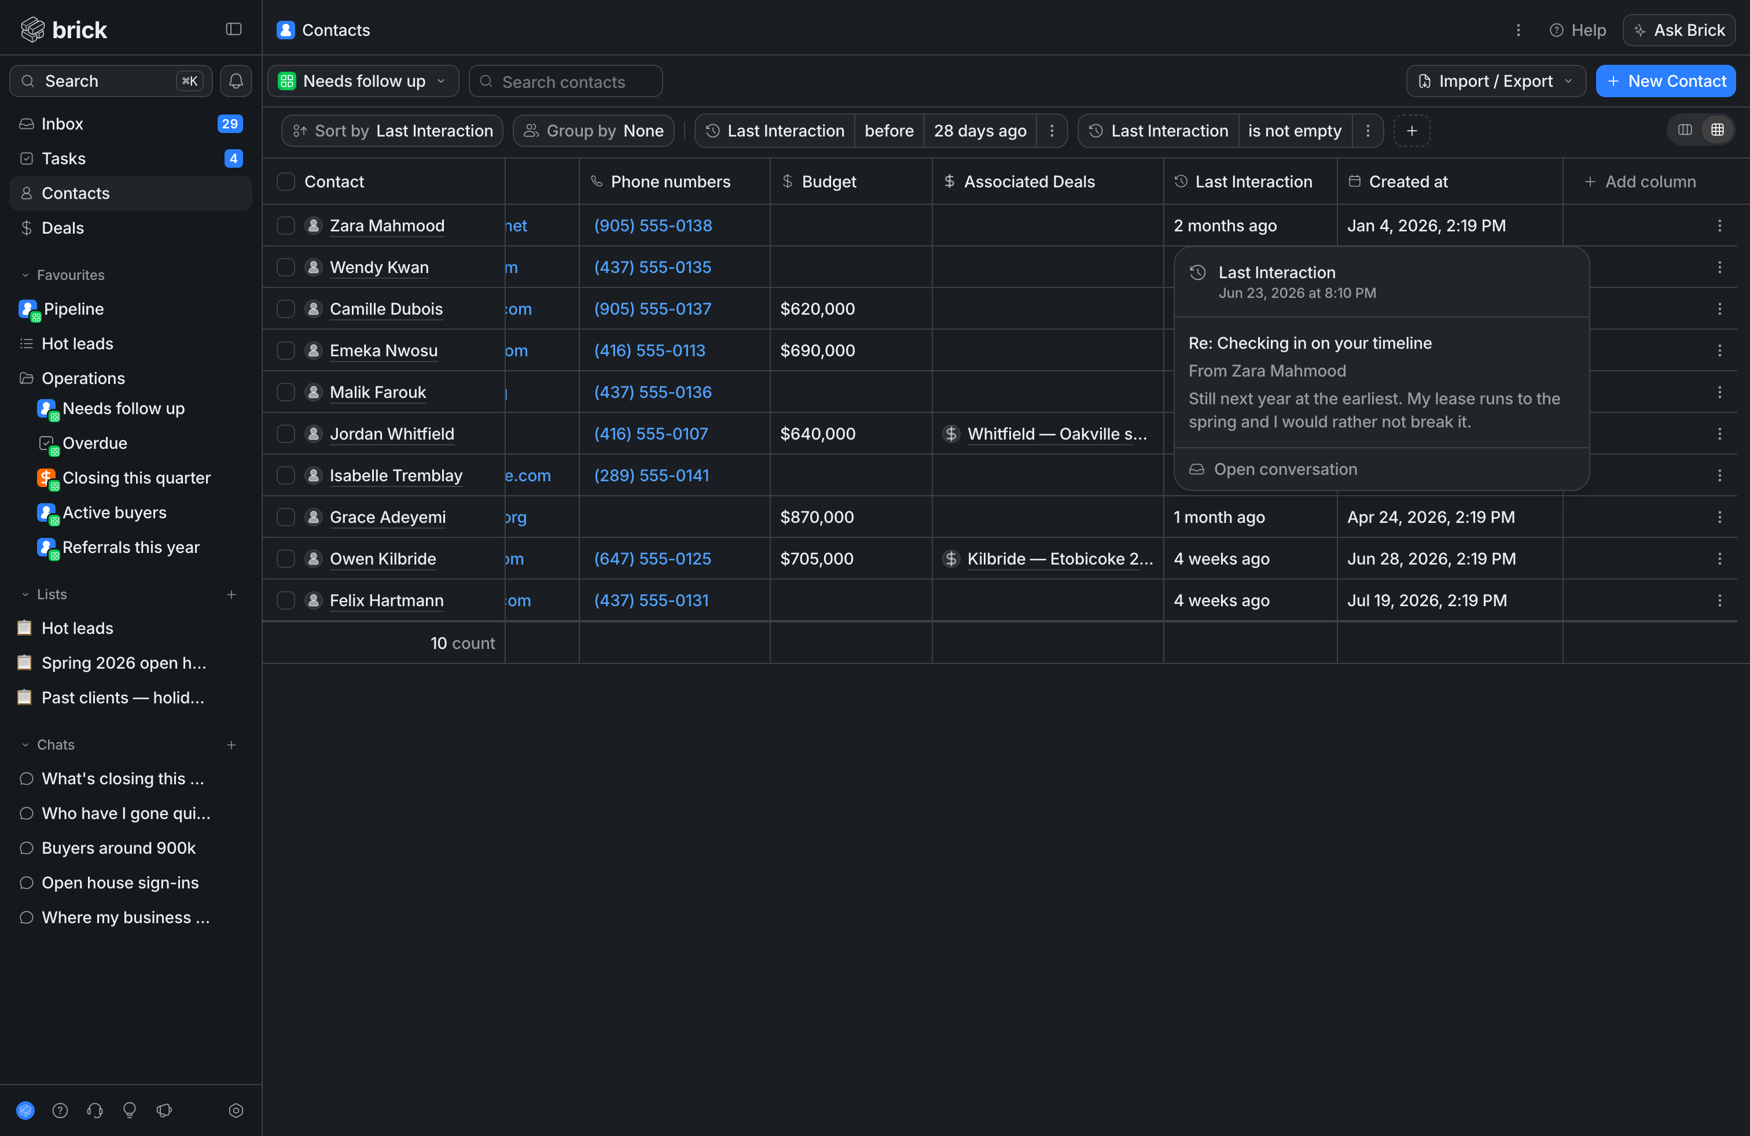This screenshot has height=1136, width=1750.
Task: Open the Kilbride — Etobicoke deal link
Action: tap(1060, 558)
